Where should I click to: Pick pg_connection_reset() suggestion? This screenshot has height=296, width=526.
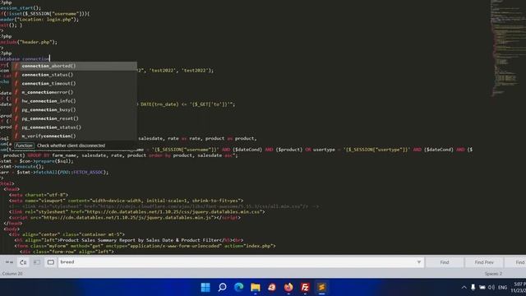coord(75,118)
